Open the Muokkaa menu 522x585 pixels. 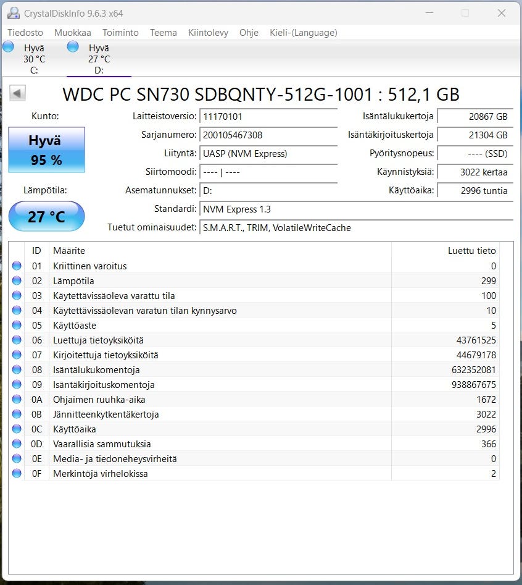click(73, 33)
